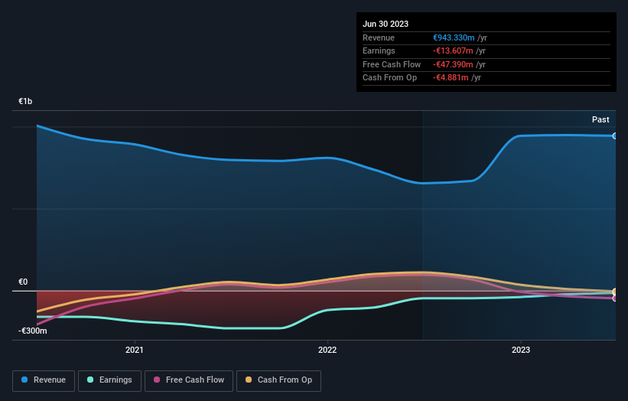Toggle the Free Cash Flow legend button

[189, 380]
